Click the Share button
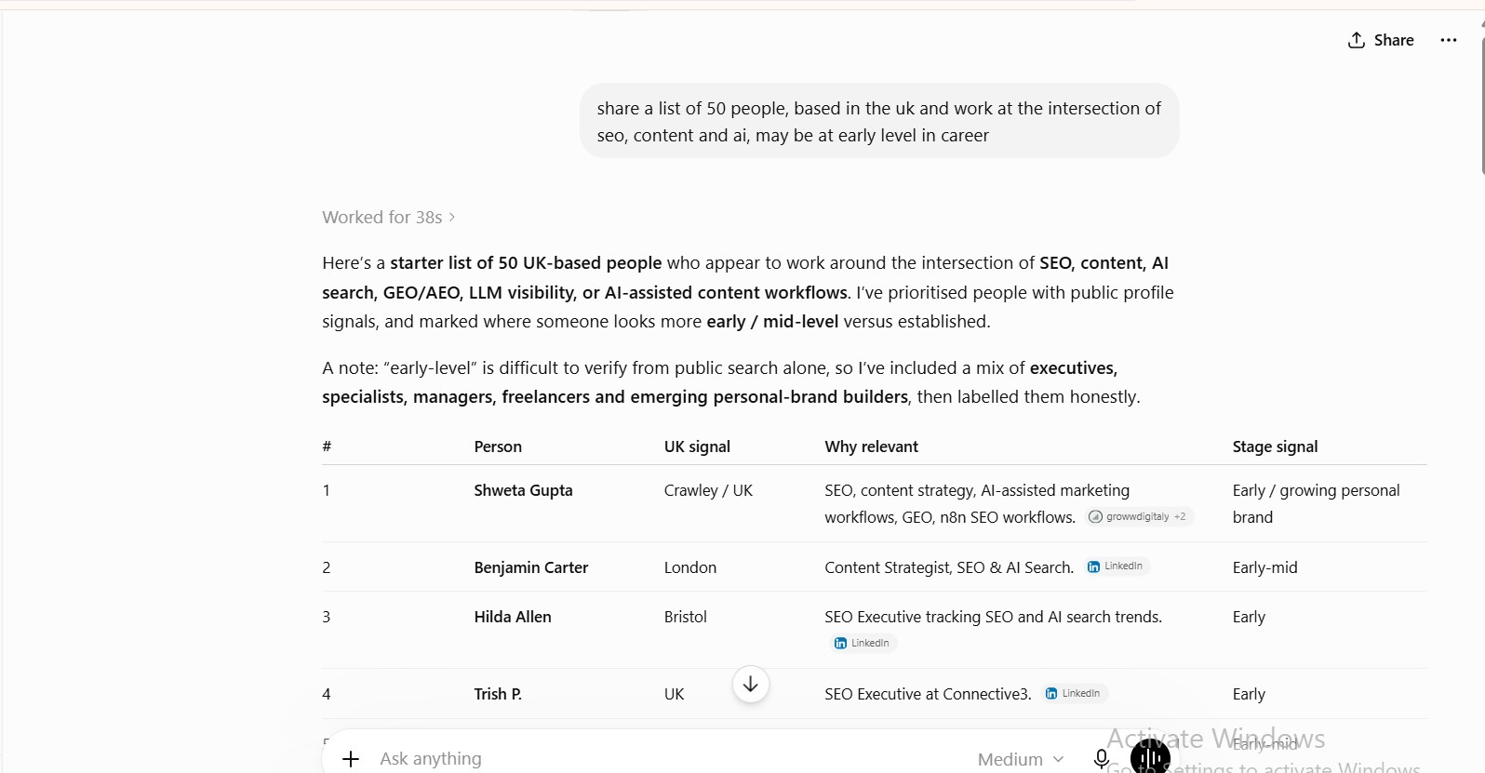1485x773 pixels. click(x=1381, y=40)
